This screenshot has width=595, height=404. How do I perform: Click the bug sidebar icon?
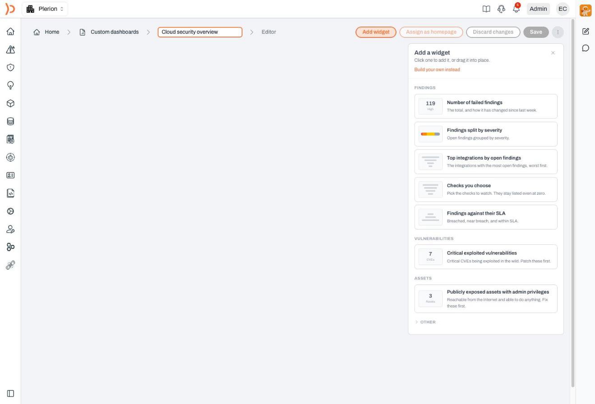point(10,157)
